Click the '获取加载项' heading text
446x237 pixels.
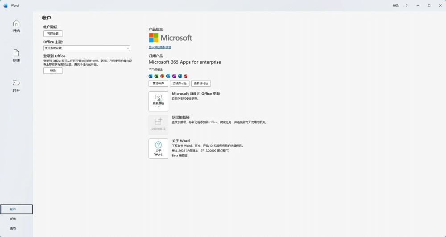tap(181, 117)
